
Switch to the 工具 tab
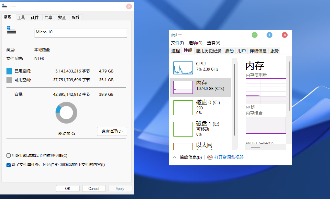[21, 17]
